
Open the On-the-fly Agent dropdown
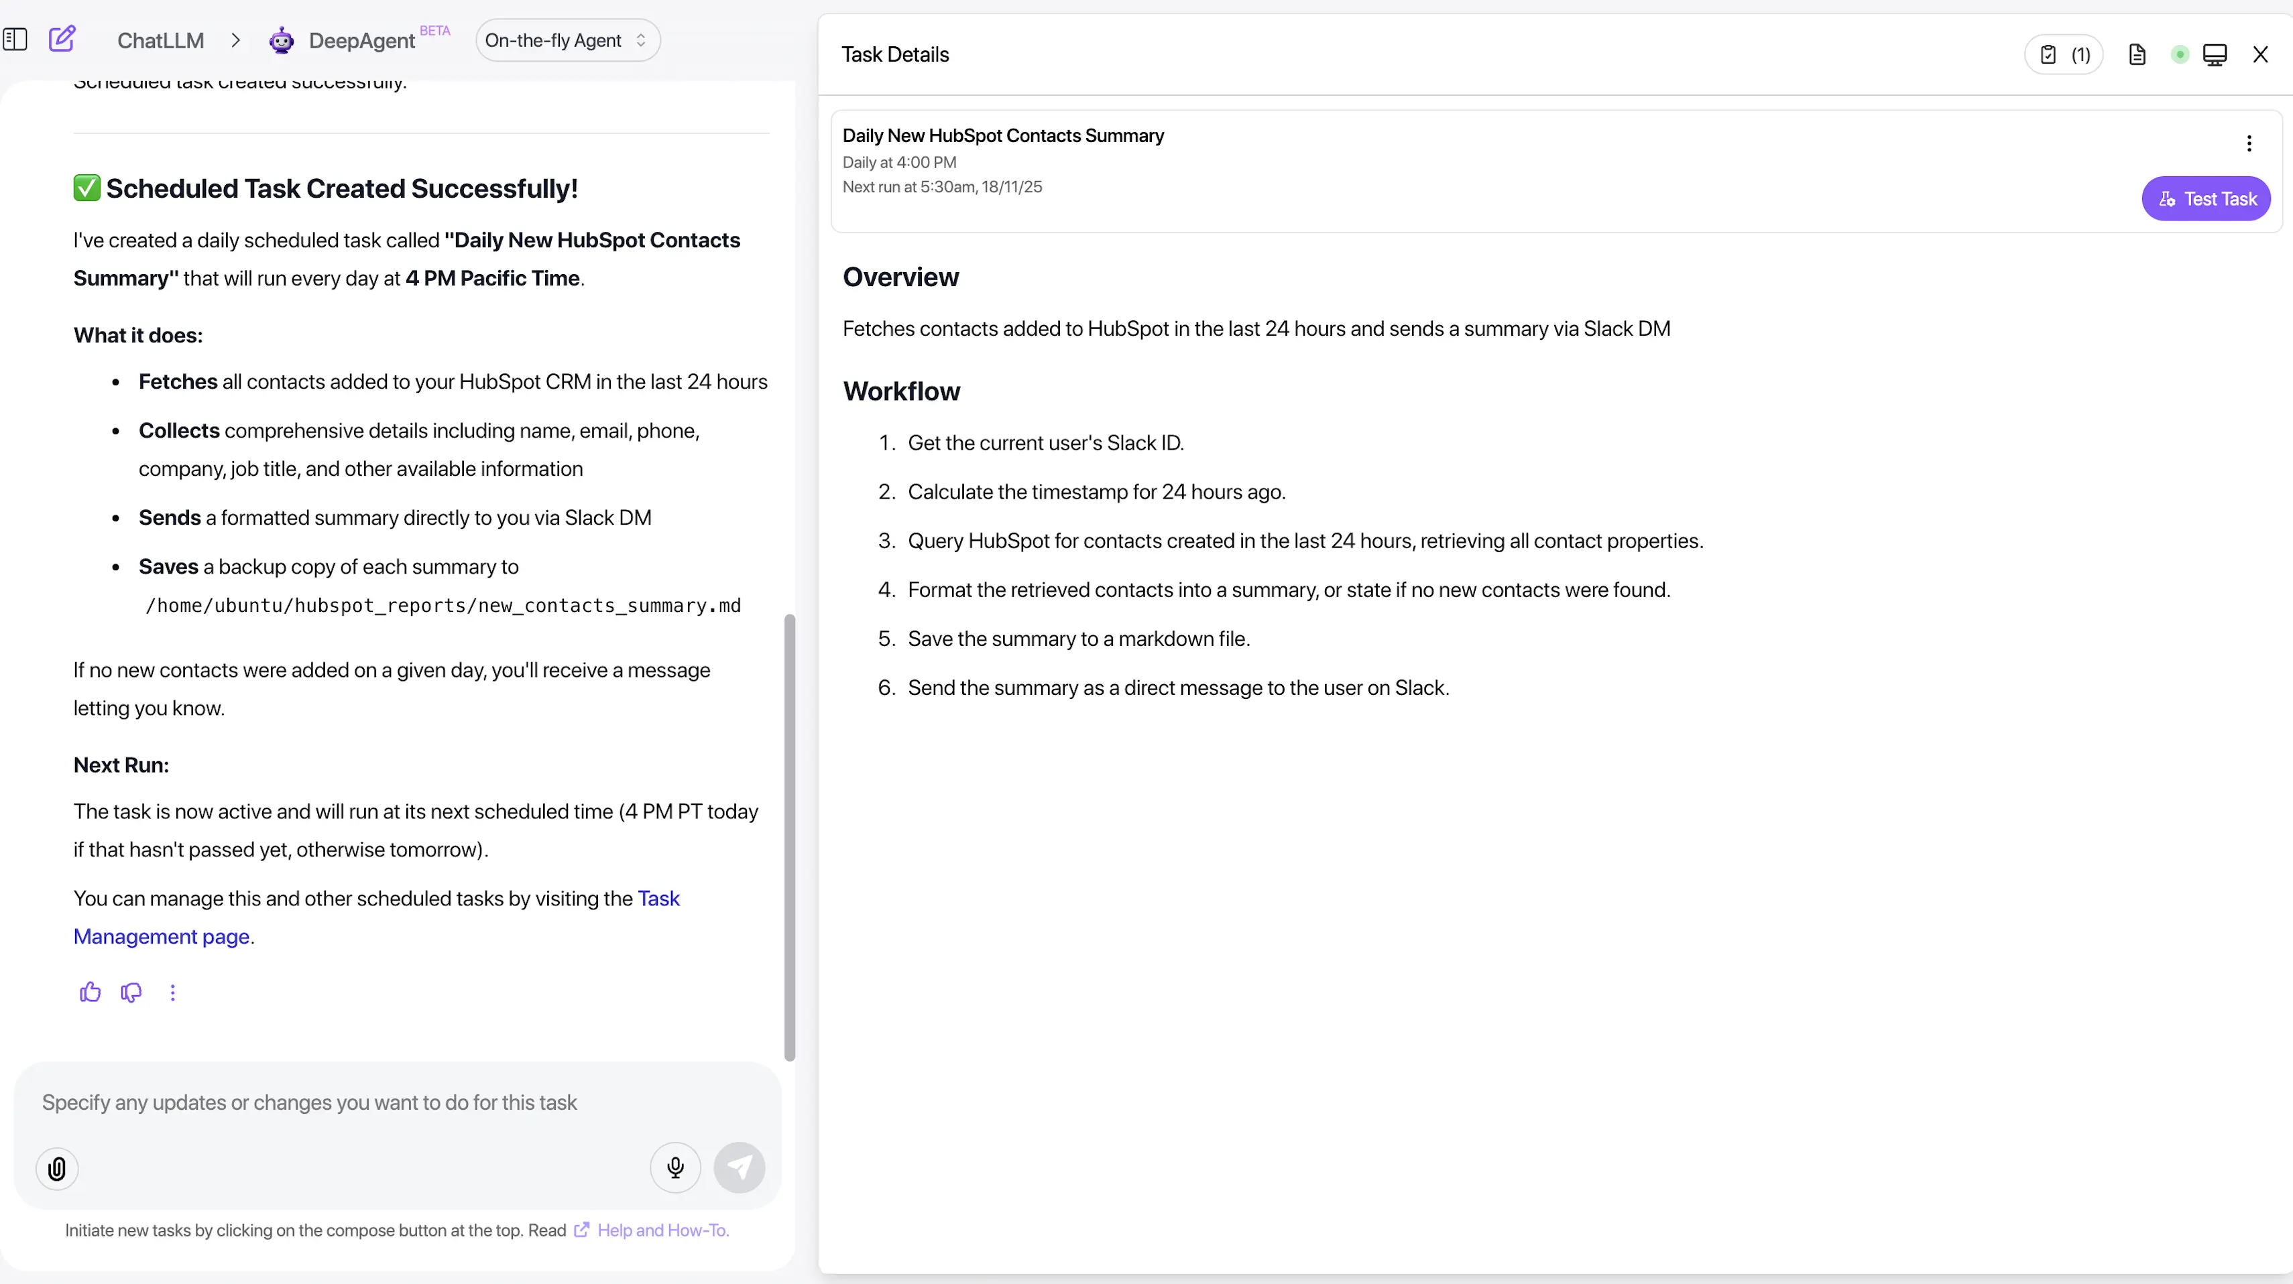[567, 39]
